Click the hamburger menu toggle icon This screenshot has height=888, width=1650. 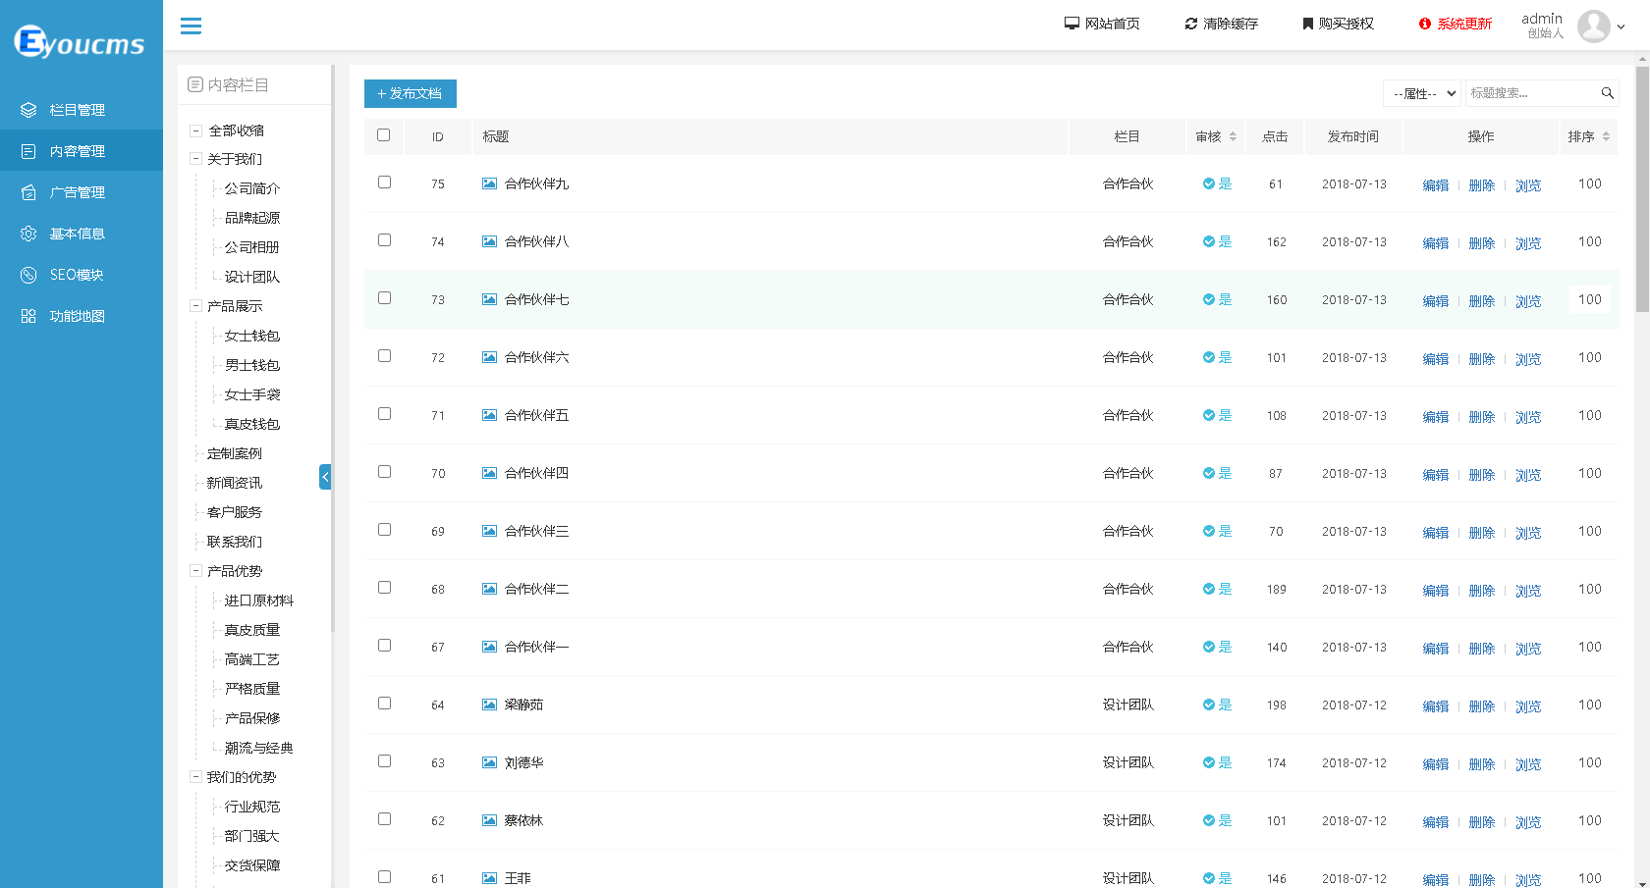click(x=191, y=26)
